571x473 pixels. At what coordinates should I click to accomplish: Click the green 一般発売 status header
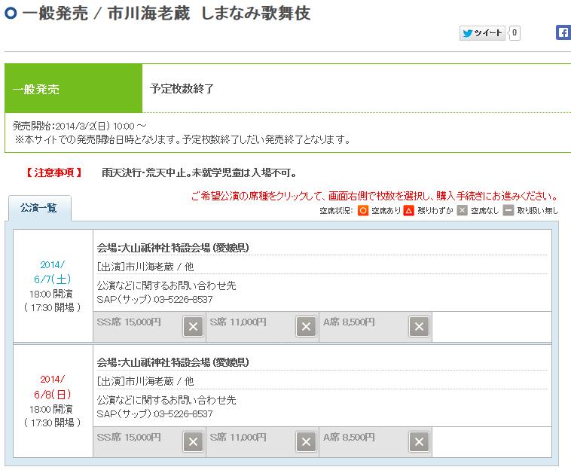[x=73, y=89]
